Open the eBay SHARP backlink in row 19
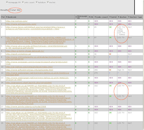Viewport: 144px width, 130px height. click(39, 116)
